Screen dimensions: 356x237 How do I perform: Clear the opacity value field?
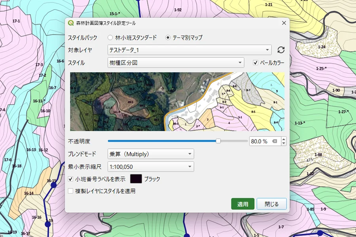pyautogui.click(x=275, y=141)
